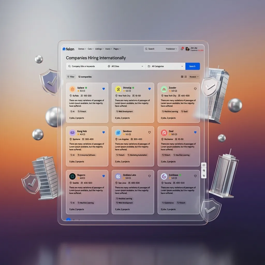Click the Nagerro company logo
The image size is (265, 265).
[72, 176]
